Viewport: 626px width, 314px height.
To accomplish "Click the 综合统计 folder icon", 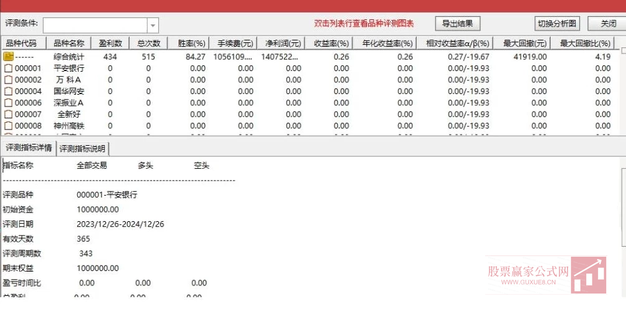I will pos(8,57).
